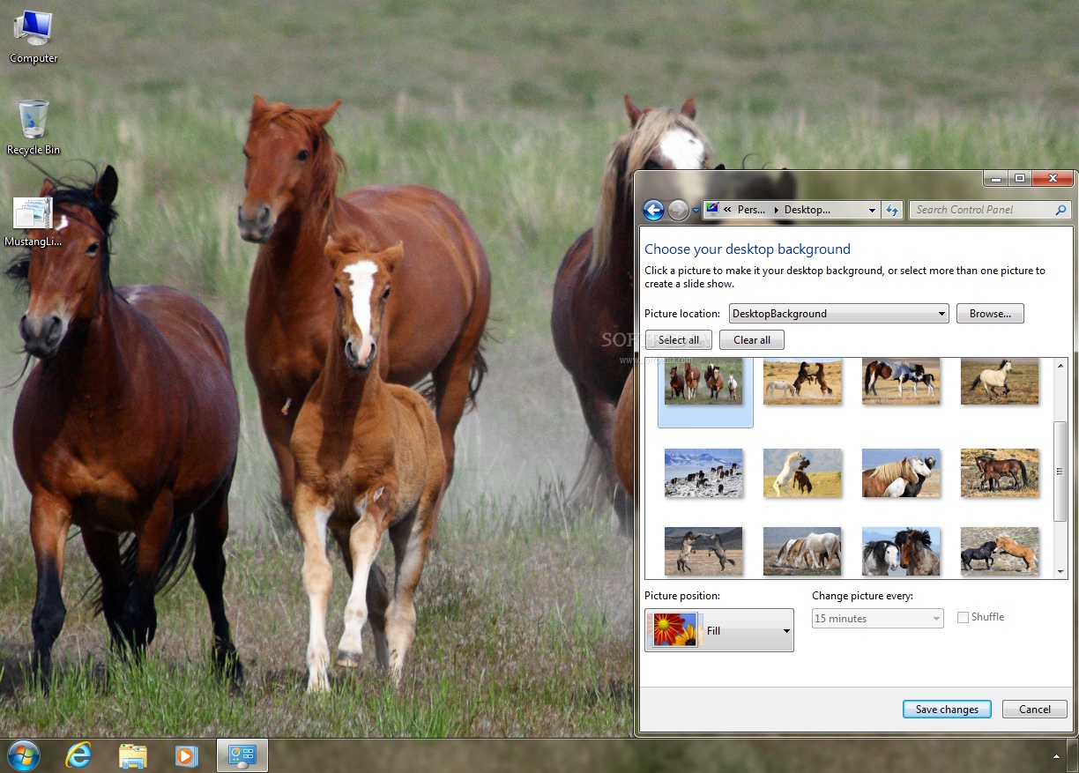Select the snowy mountain herd thumbnail
Screen dimensions: 1079x773
703,472
